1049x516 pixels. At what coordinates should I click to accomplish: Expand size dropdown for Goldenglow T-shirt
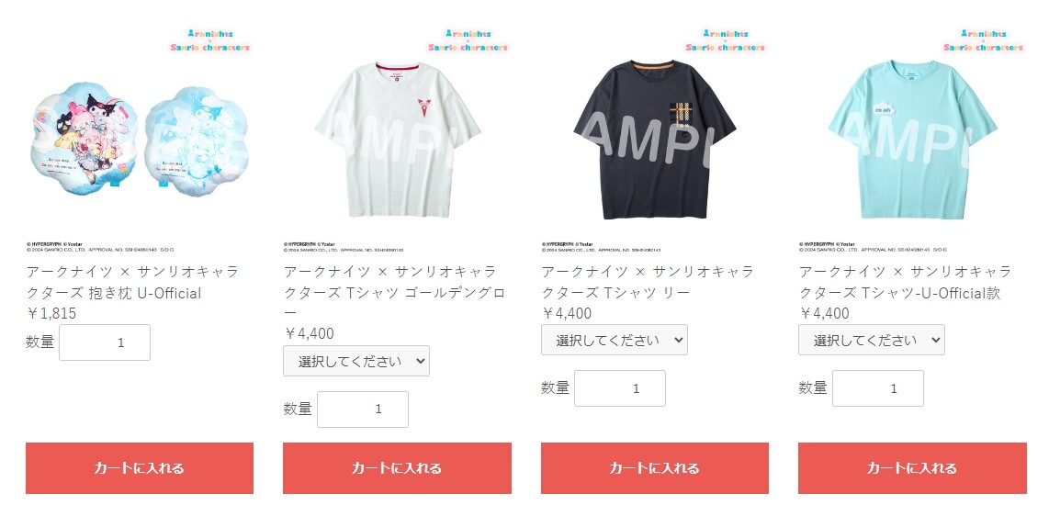click(356, 361)
